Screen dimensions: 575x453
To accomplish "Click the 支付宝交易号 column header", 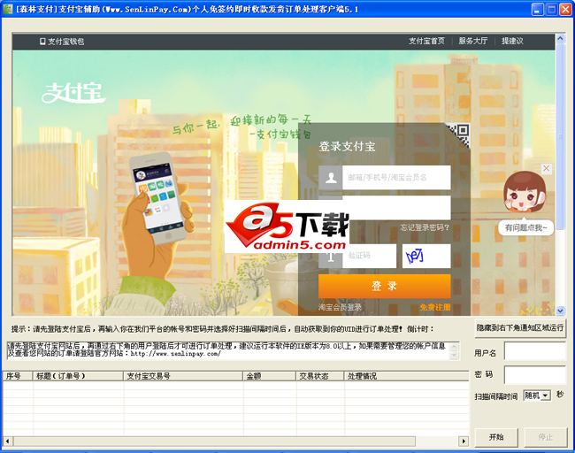I will pyautogui.click(x=183, y=376).
